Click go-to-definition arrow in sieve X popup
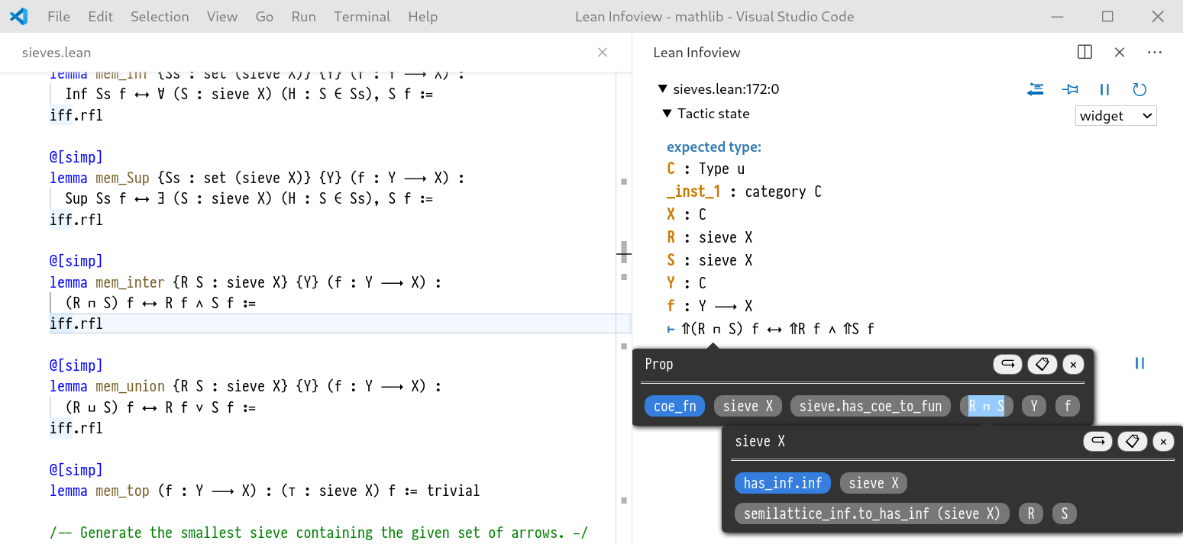The width and height of the screenshot is (1183, 544). tap(1097, 441)
